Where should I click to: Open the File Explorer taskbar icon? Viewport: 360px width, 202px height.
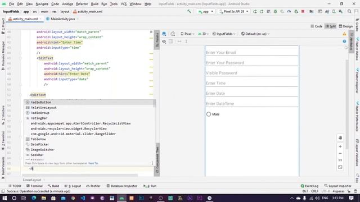point(44,198)
